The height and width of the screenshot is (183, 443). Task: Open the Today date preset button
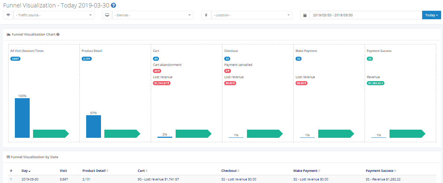(x=431, y=15)
